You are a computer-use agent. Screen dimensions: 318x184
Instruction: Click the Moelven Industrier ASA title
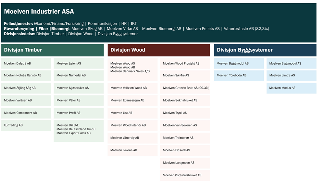click(x=39, y=12)
